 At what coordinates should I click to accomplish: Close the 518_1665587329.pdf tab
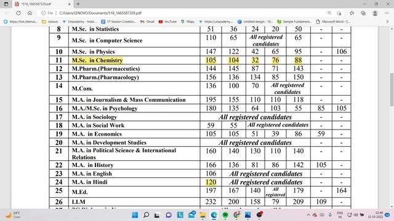[70, 4]
